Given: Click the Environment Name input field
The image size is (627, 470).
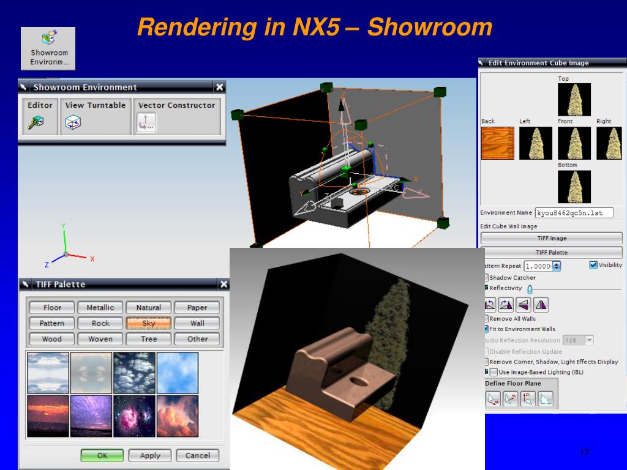Looking at the screenshot, I should [x=574, y=212].
